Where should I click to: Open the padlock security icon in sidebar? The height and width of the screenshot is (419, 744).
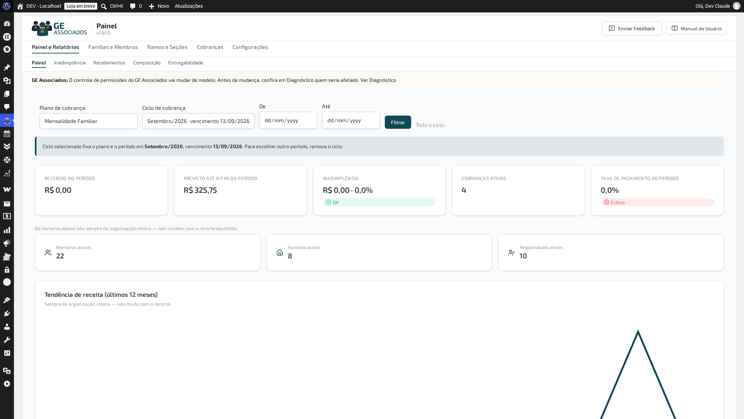click(x=7, y=270)
